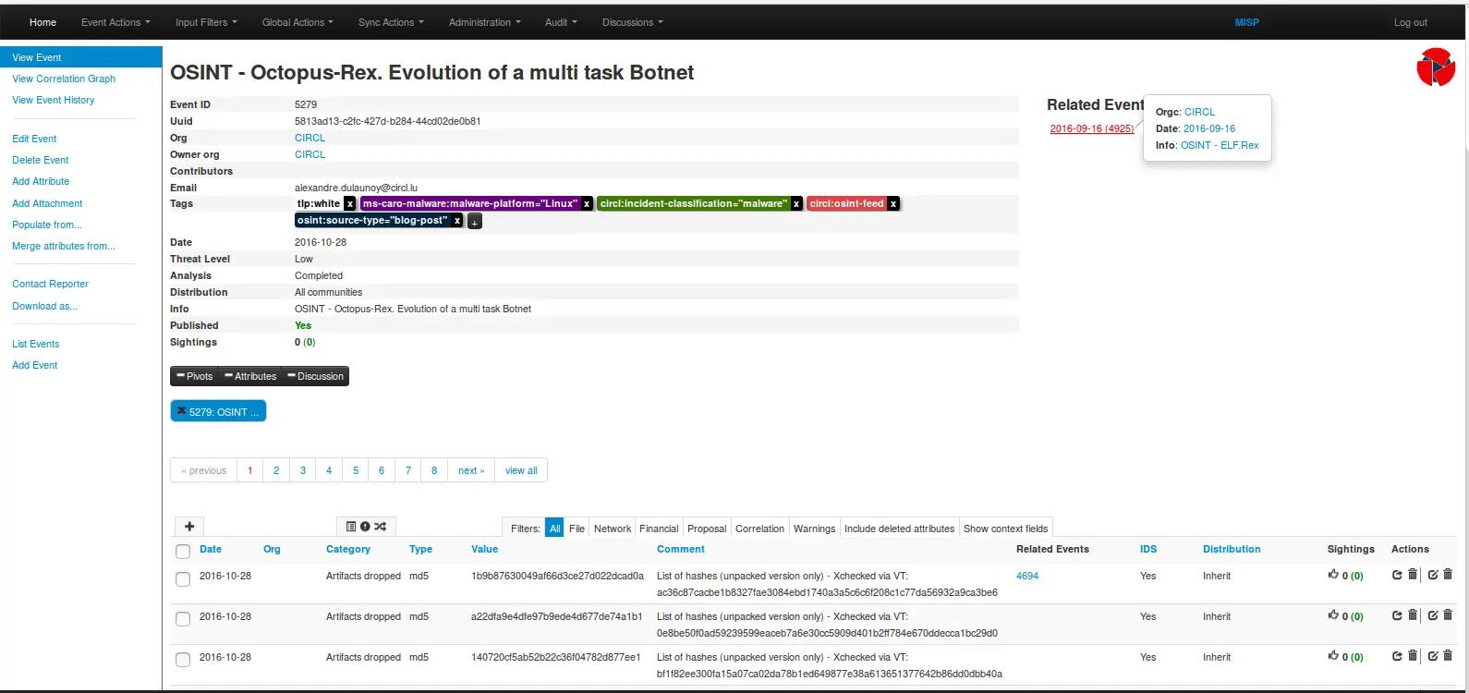Tick the select-all checkbox in table header

pos(183,551)
